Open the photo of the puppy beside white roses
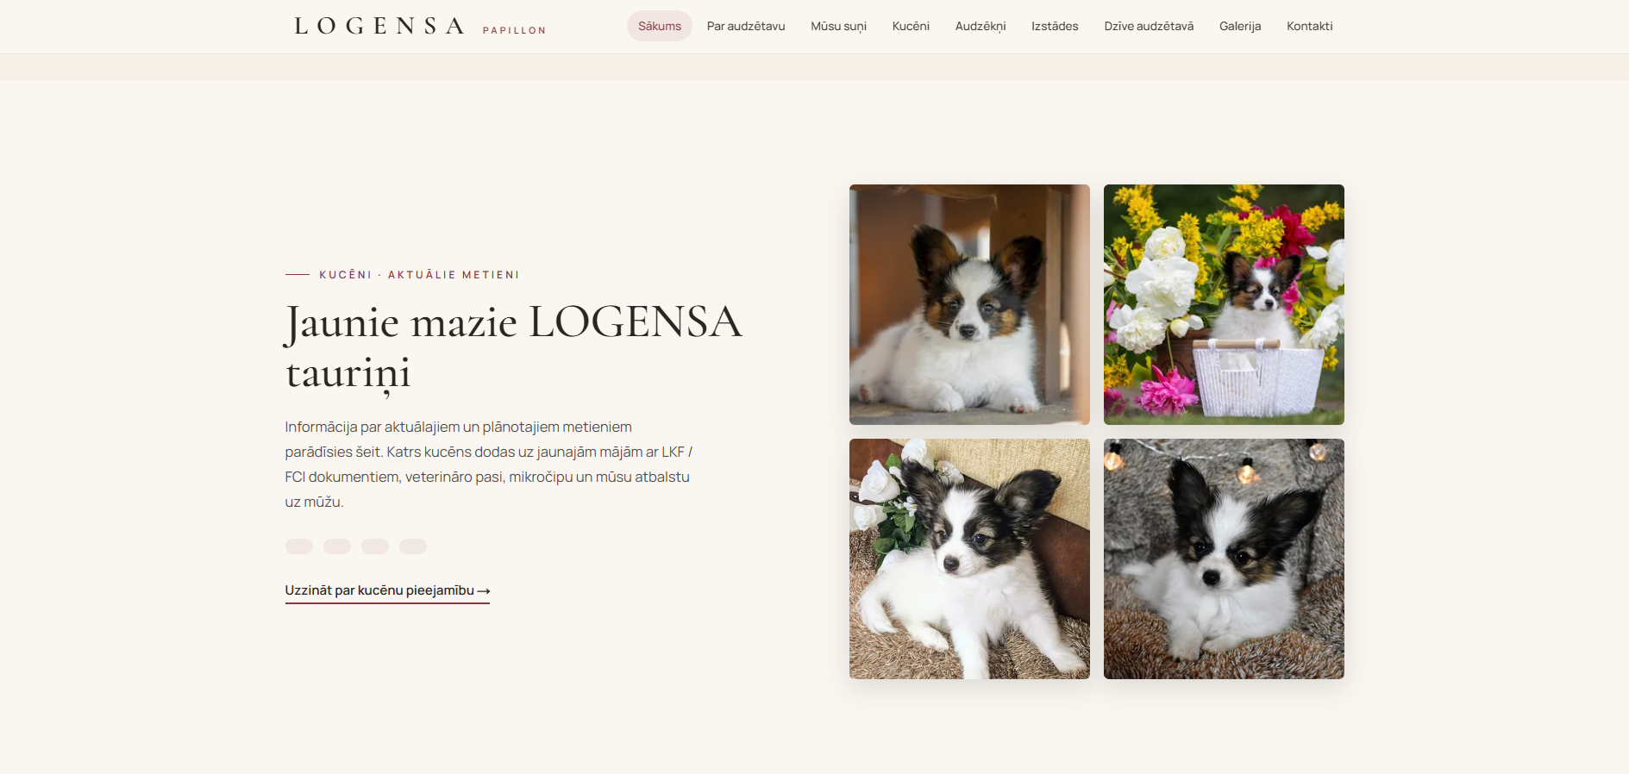The image size is (1629, 774). (969, 559)
